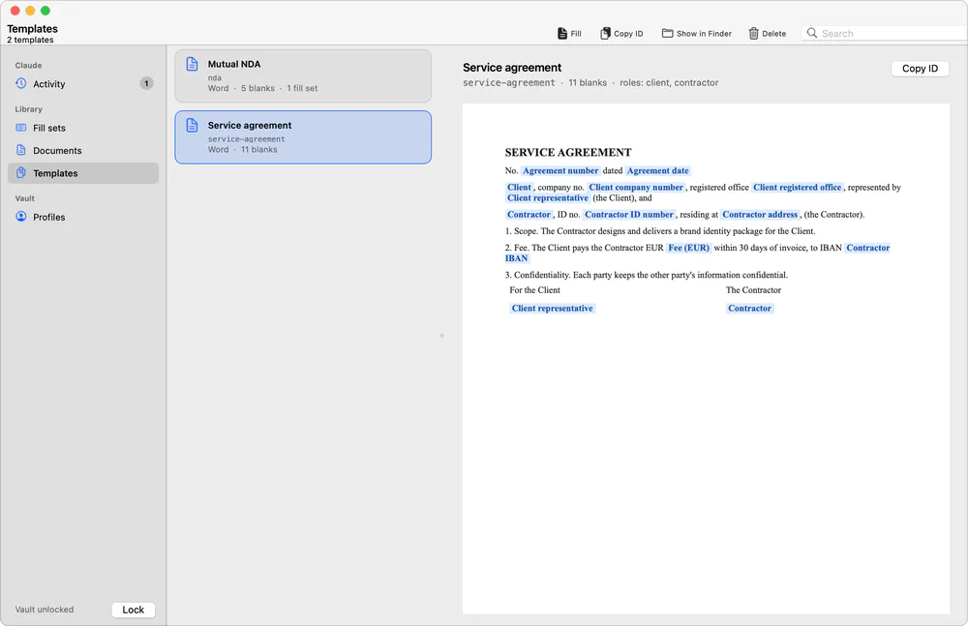968x626 pixels.
Task: Click the Show in Finder folder icon
Action: [667, 33]
